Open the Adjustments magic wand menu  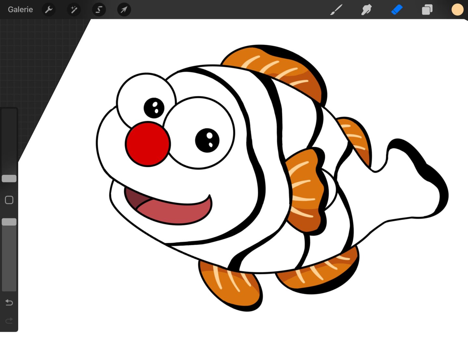coord(74,10)
